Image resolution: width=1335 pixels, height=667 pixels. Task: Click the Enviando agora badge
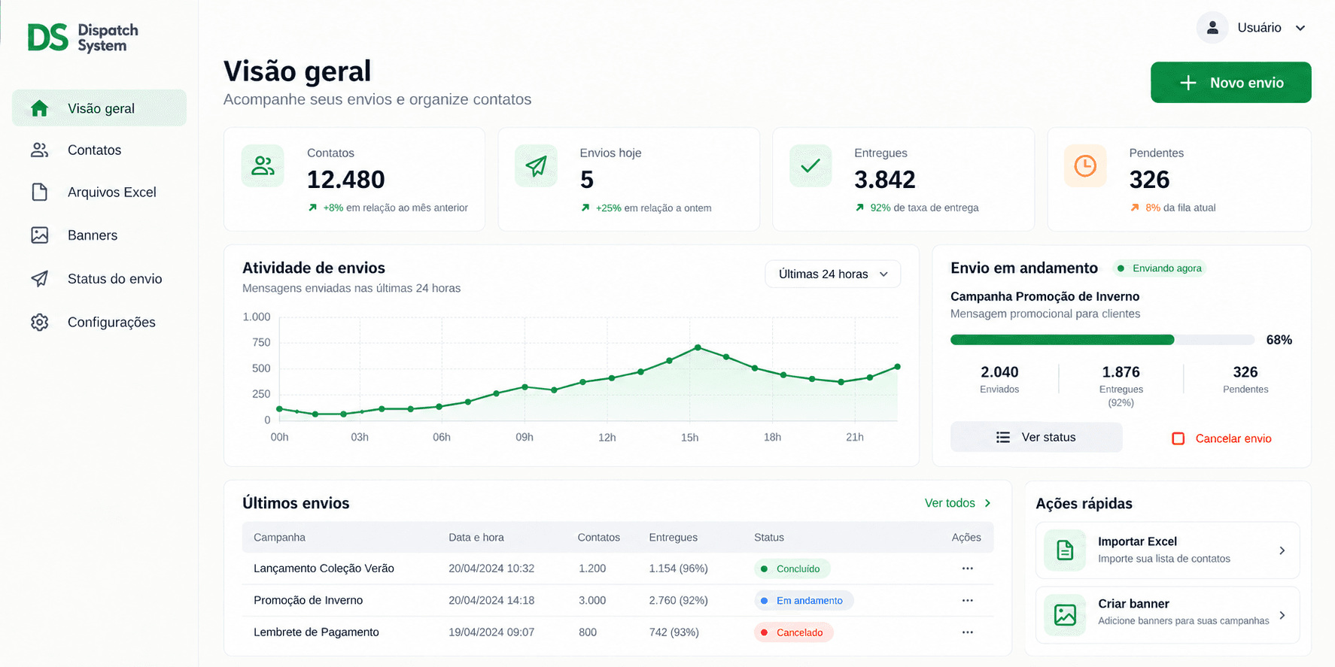click(x=1160, y=268)
